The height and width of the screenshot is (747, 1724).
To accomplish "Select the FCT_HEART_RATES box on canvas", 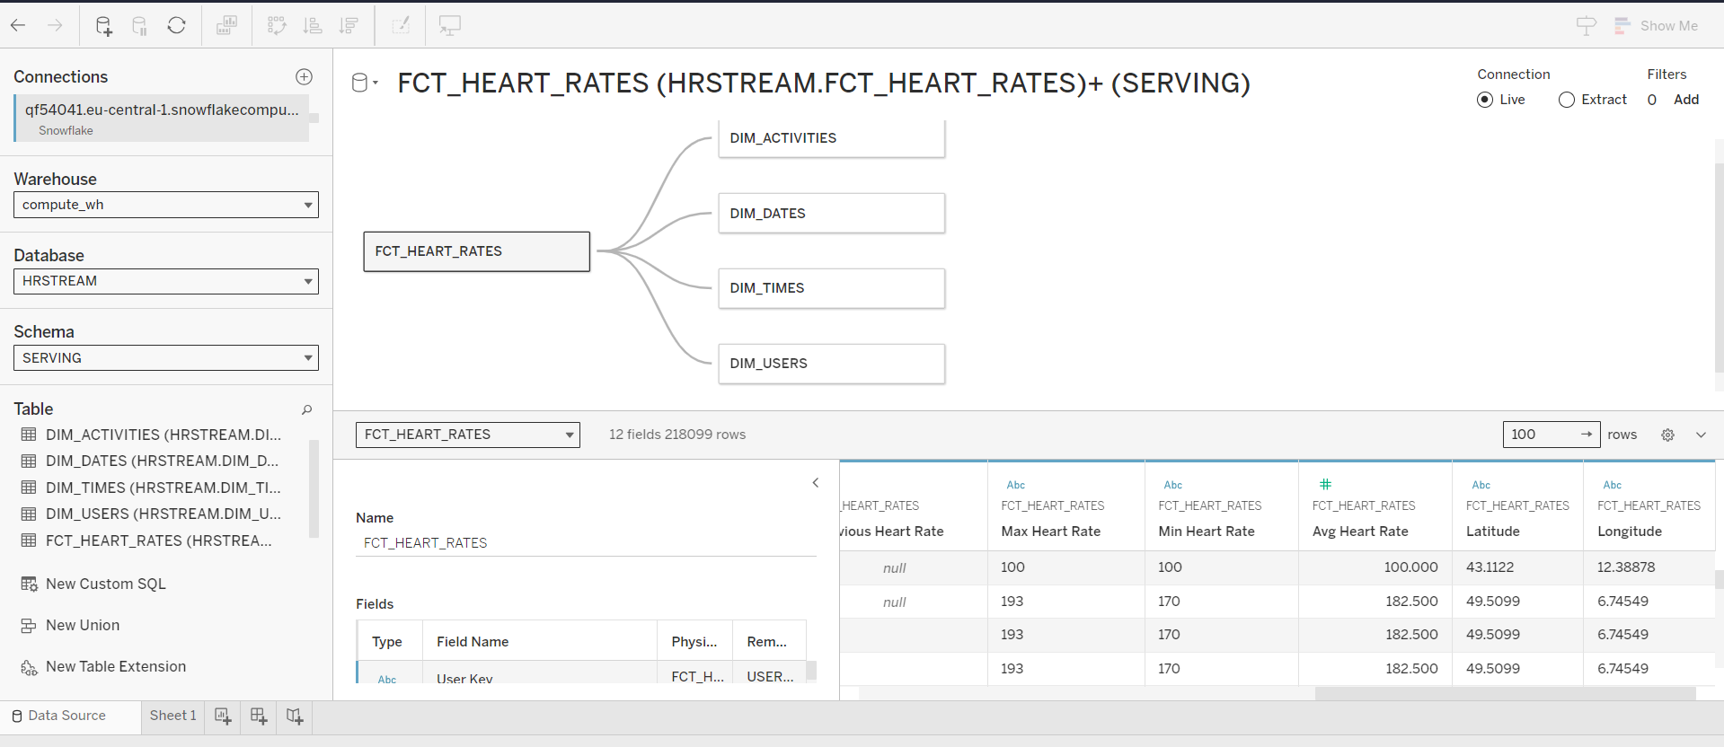I will tap(476, 251).
